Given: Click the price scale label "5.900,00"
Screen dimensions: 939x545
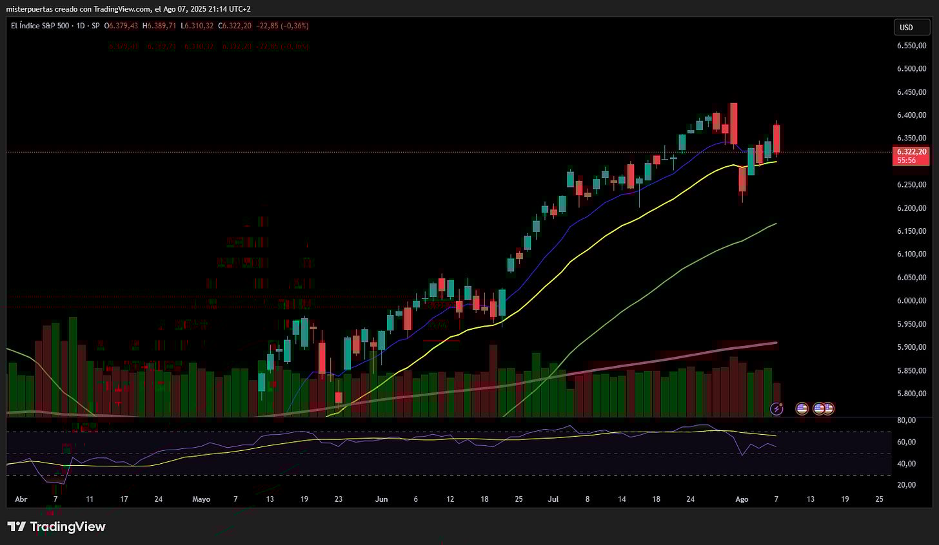Looking at the screenshot, I should pyautogui.click(x=911, y=347).
